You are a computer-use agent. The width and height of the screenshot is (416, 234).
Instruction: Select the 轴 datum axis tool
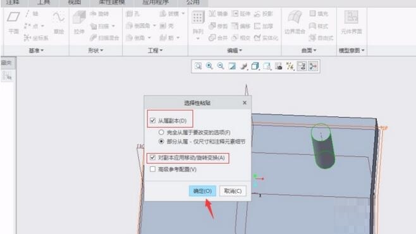click(x=32, y=14)
